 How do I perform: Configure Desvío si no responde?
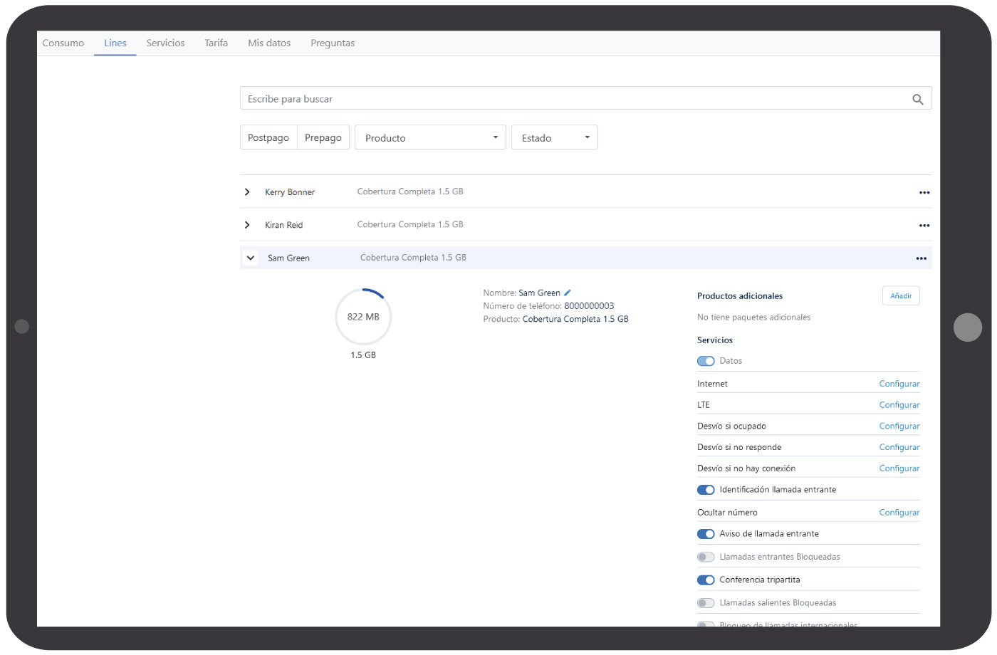[x=899, y=448]
